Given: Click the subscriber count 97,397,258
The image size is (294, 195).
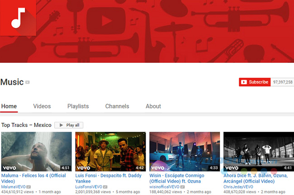Looking at the screenshot, I should pyautogui.click(x=283, y=82).
